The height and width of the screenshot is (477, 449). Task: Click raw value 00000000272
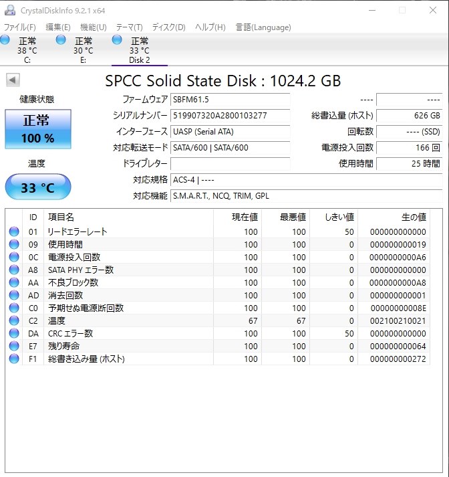pyautogui.click(x=398, y=359)
